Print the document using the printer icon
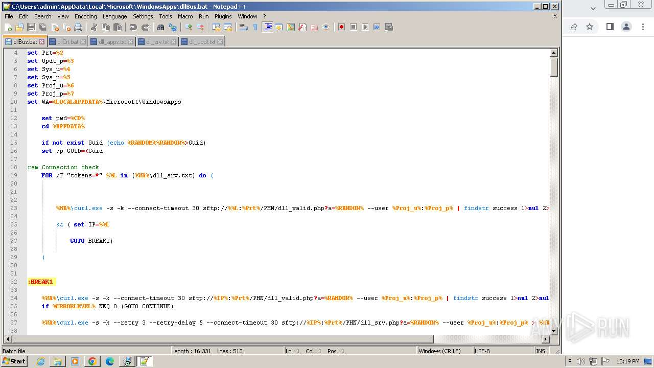Viewport: 654px width, 368px height. point(78,27)
